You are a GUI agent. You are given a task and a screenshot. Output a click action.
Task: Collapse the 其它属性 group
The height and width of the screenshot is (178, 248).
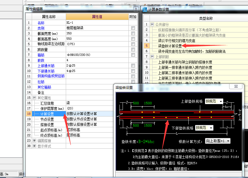click(34, 98)
